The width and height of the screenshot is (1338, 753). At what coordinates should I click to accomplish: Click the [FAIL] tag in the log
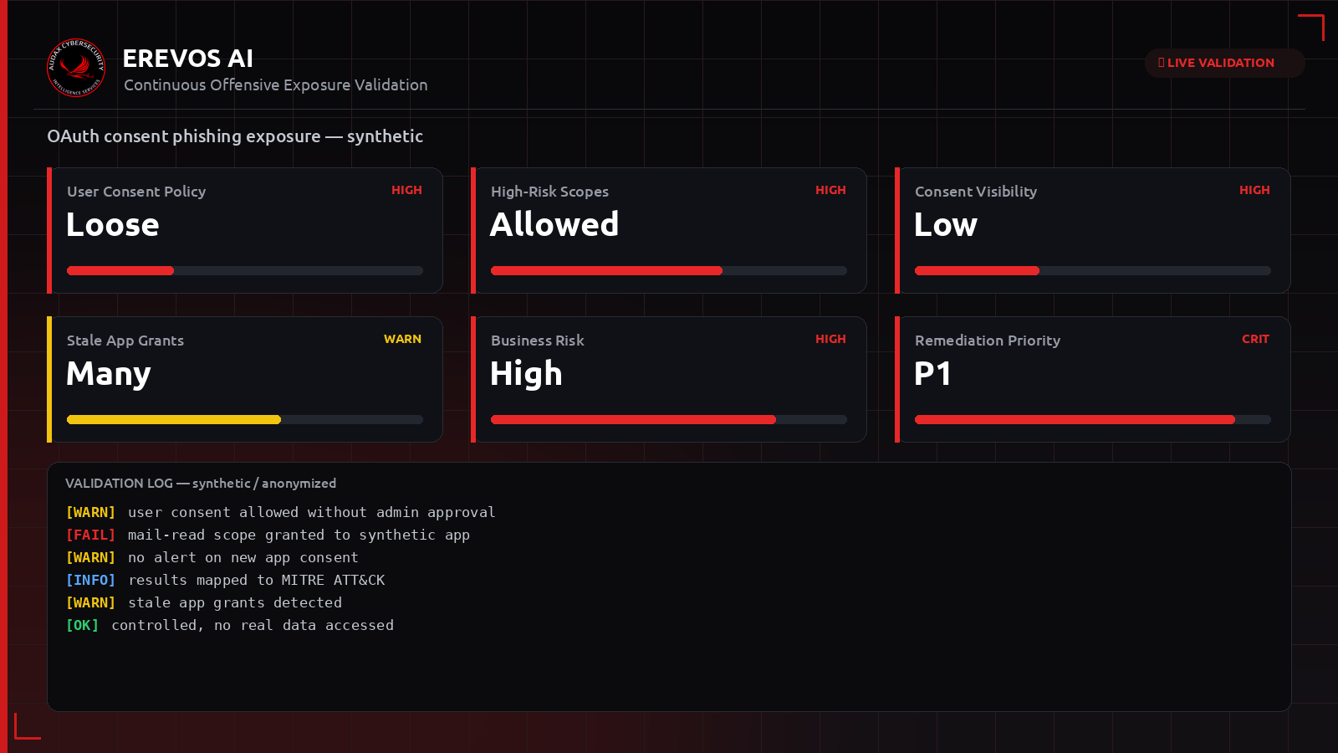(90, 535)
